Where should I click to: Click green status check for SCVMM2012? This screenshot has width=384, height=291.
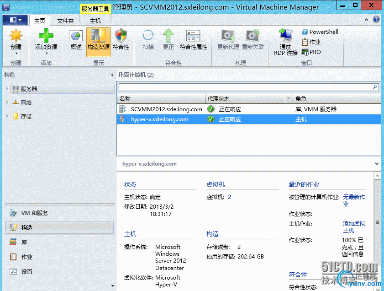click(x=210, y=109)
